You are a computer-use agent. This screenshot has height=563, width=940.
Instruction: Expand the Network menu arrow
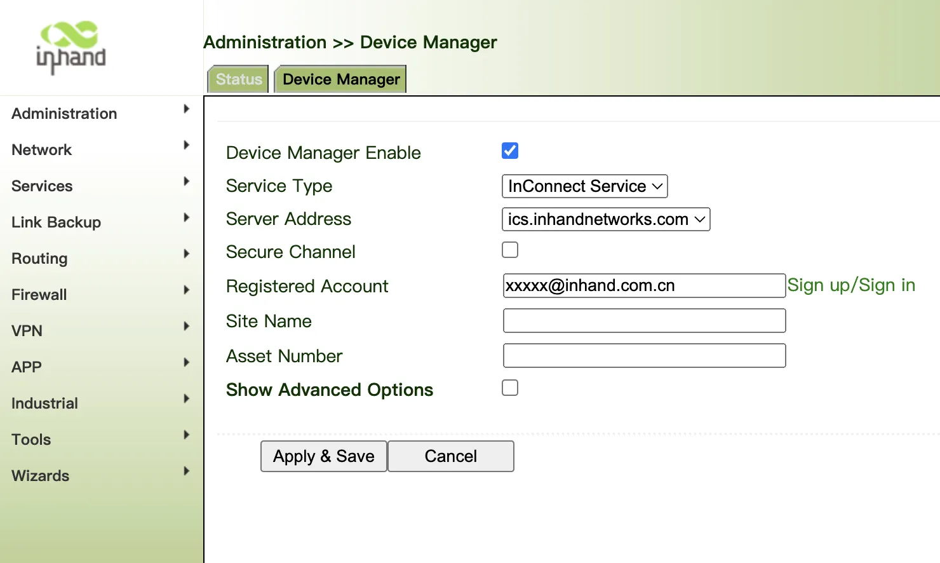(x=186, y=145)
